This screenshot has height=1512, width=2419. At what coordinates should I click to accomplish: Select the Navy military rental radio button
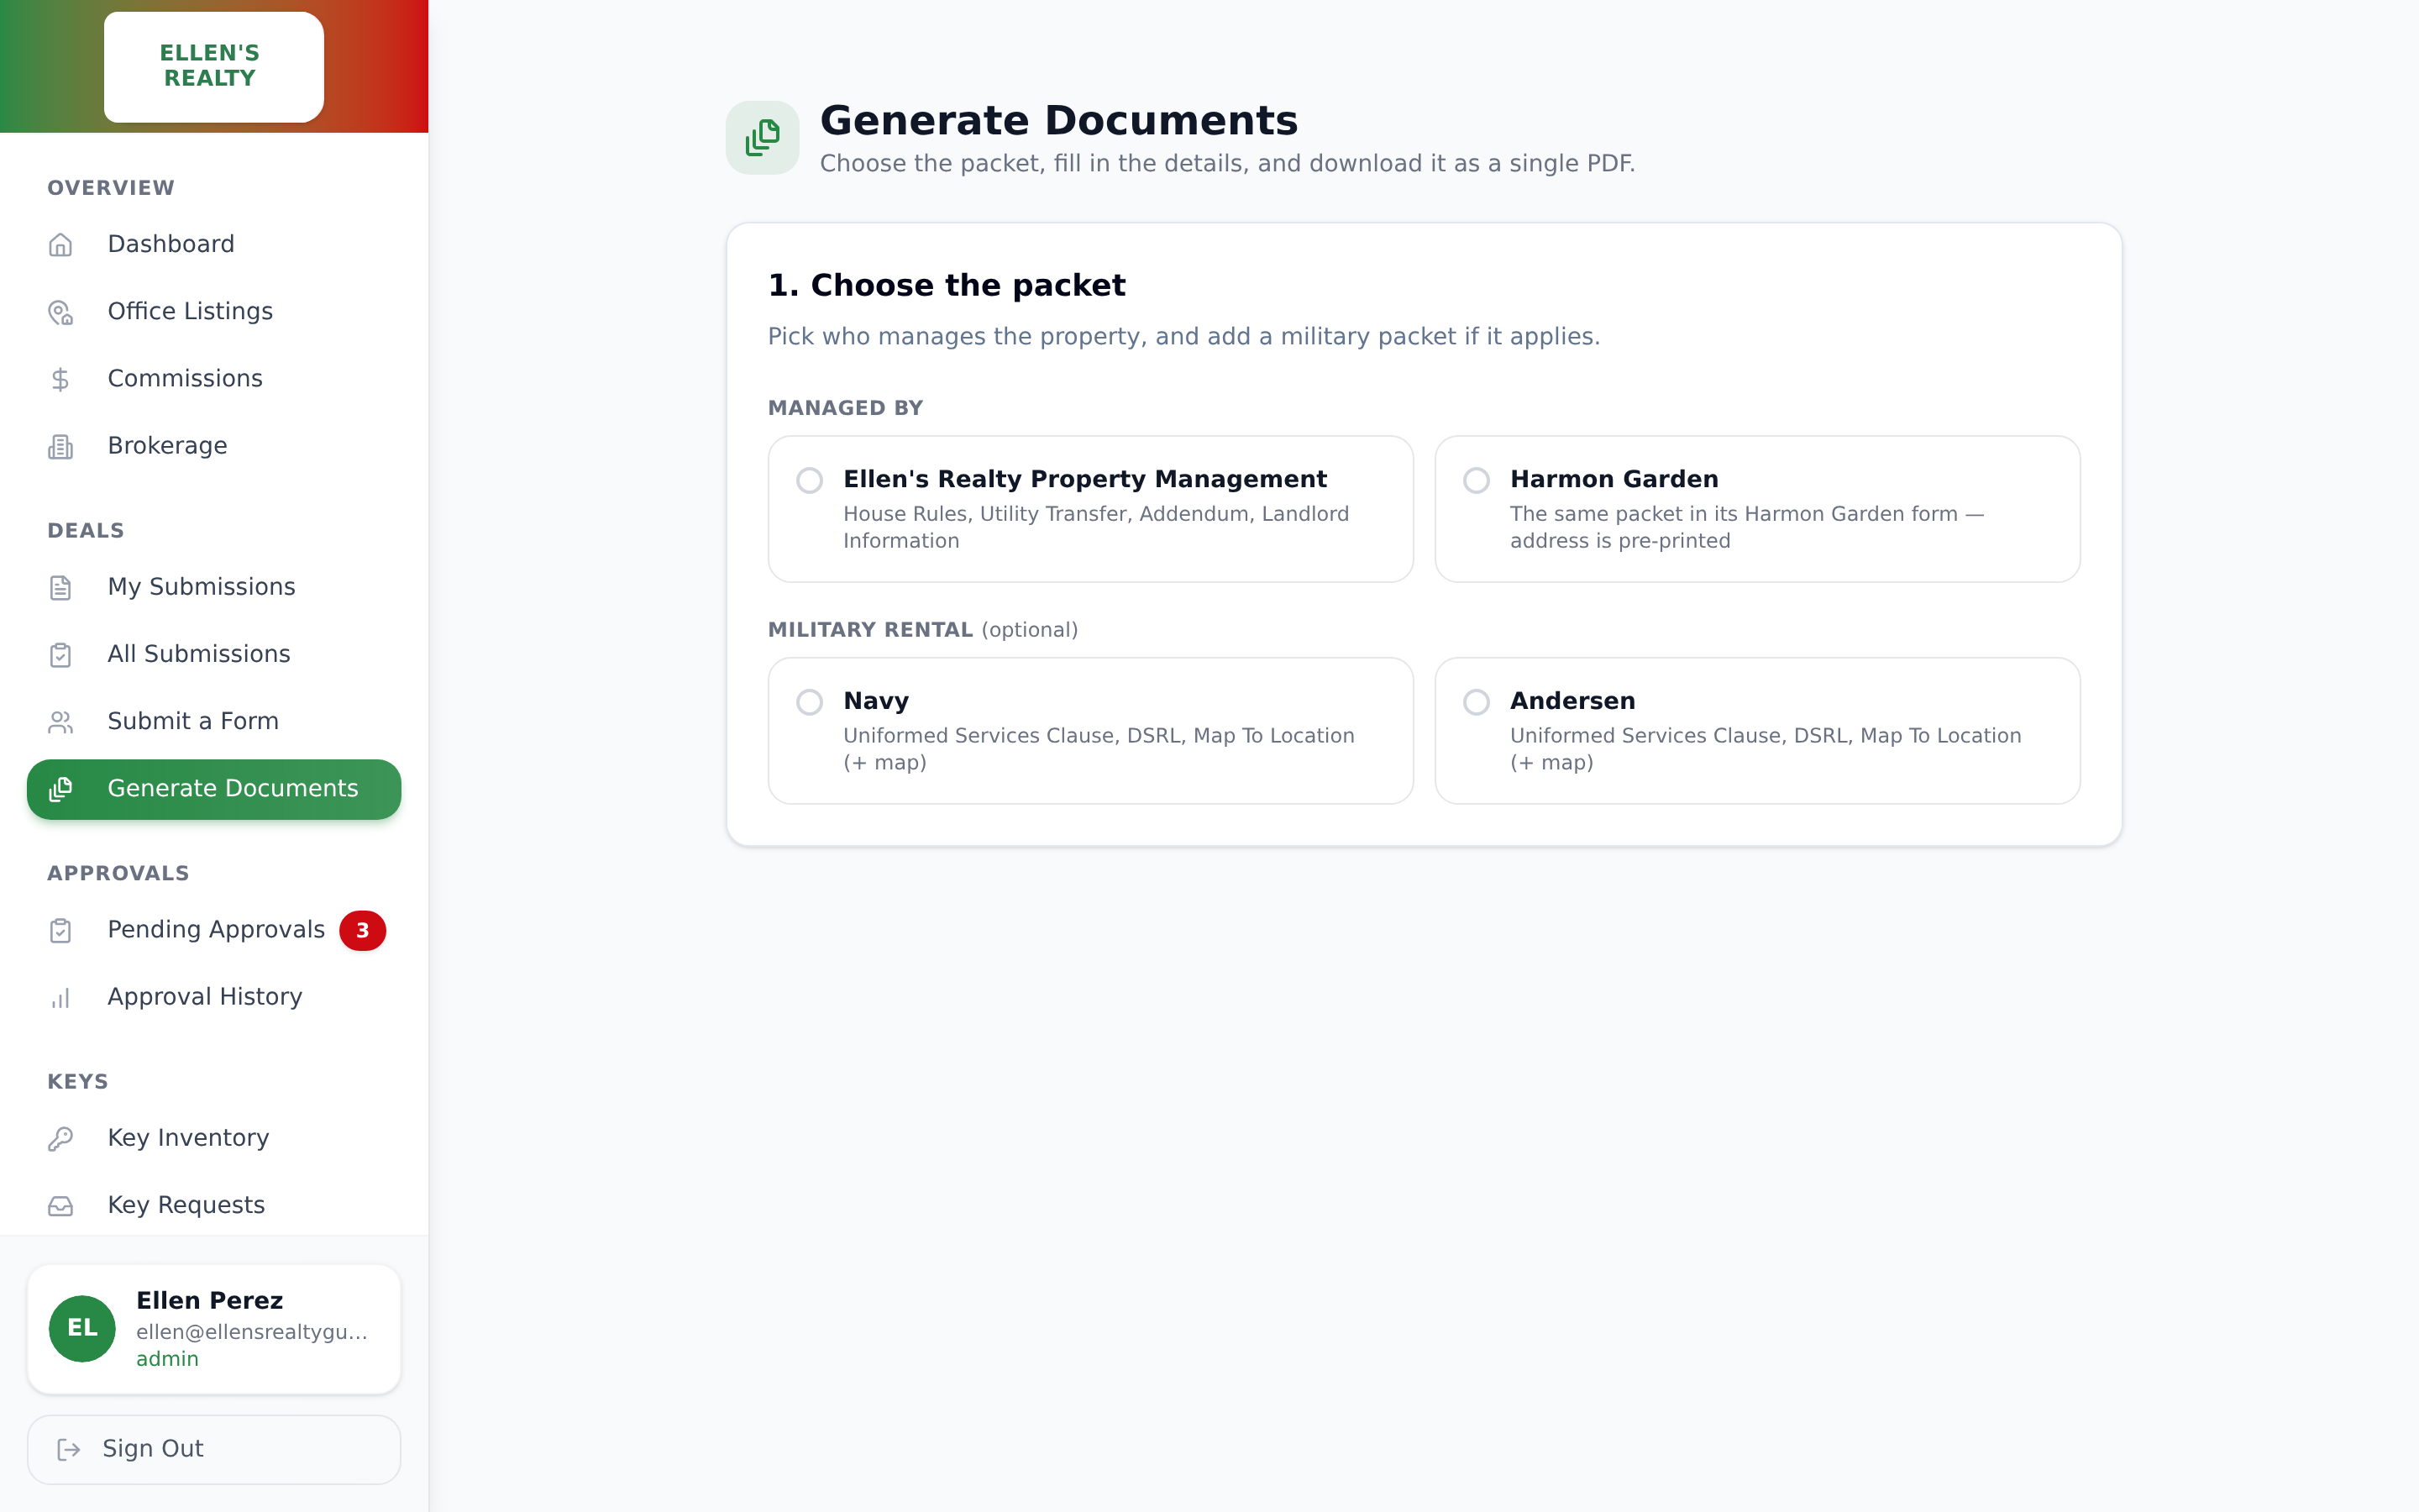click(810, 703)
